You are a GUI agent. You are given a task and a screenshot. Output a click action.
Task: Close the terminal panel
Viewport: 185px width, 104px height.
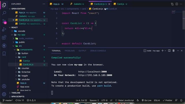coord(182,51)
